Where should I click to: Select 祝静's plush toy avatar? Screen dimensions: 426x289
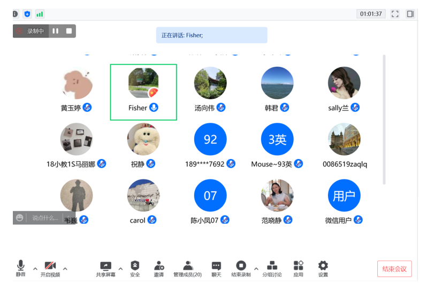click(x=143, y=139)
